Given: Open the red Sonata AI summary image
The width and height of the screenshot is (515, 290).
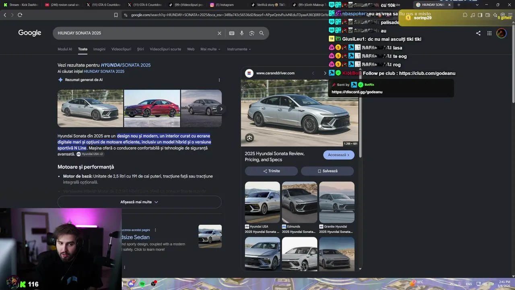Looking at the screenshot, I should (x=152, y=108).
